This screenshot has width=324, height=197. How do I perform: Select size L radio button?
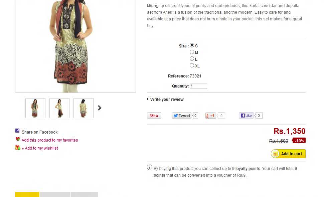coord(192,59)
